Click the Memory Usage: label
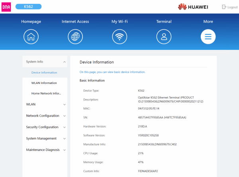Viewport: 239px width, 177px height. click(x=93, y=162)
